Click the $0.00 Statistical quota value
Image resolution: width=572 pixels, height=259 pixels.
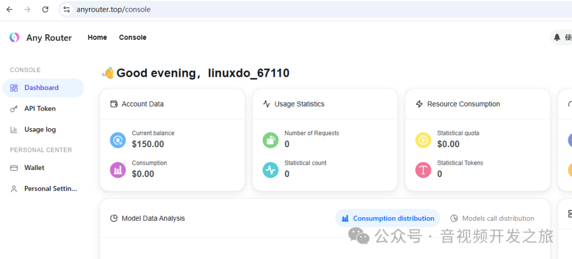[x=448, y=144]
